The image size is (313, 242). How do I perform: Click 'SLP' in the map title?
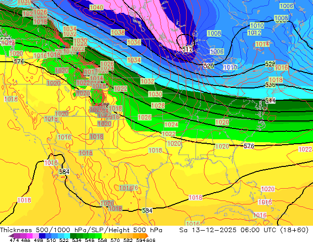[x=97, y=230]
